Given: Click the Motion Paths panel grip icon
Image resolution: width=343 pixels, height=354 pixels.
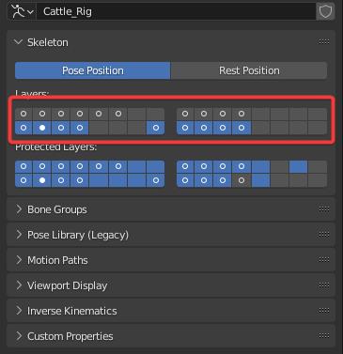Looking at the screenshot, I should [x=324, y=260].
